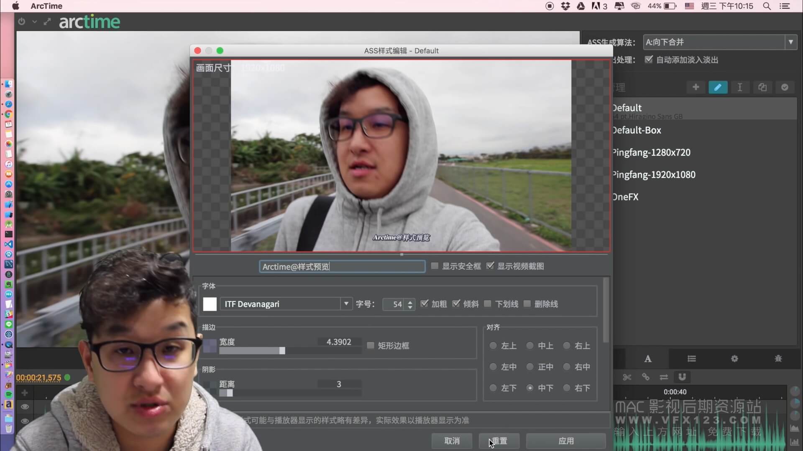Screen dimensions: 803x451
Task: Click the 重置 reset button
Action: 499,441
